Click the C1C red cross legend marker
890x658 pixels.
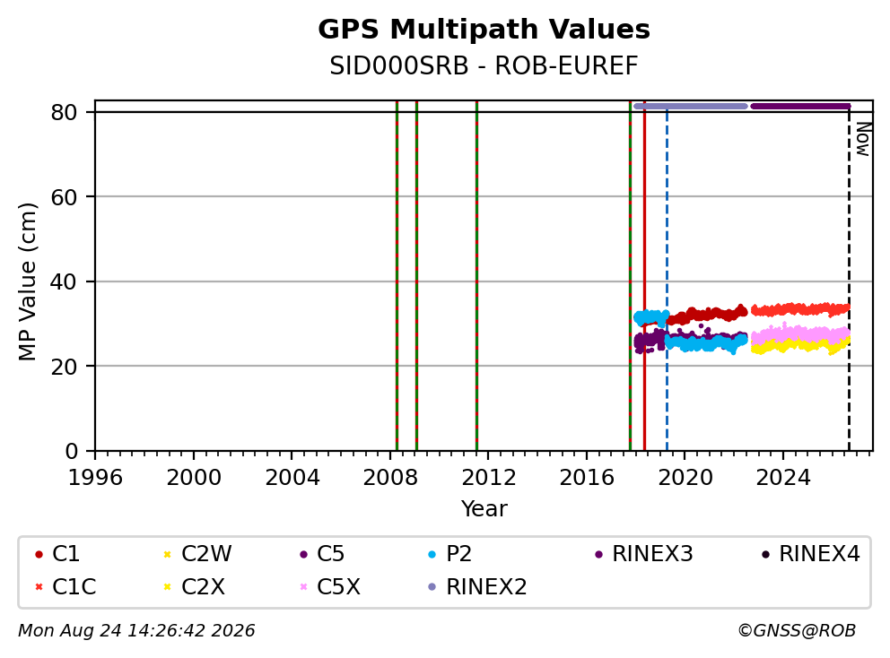click(x=39, y=586)
